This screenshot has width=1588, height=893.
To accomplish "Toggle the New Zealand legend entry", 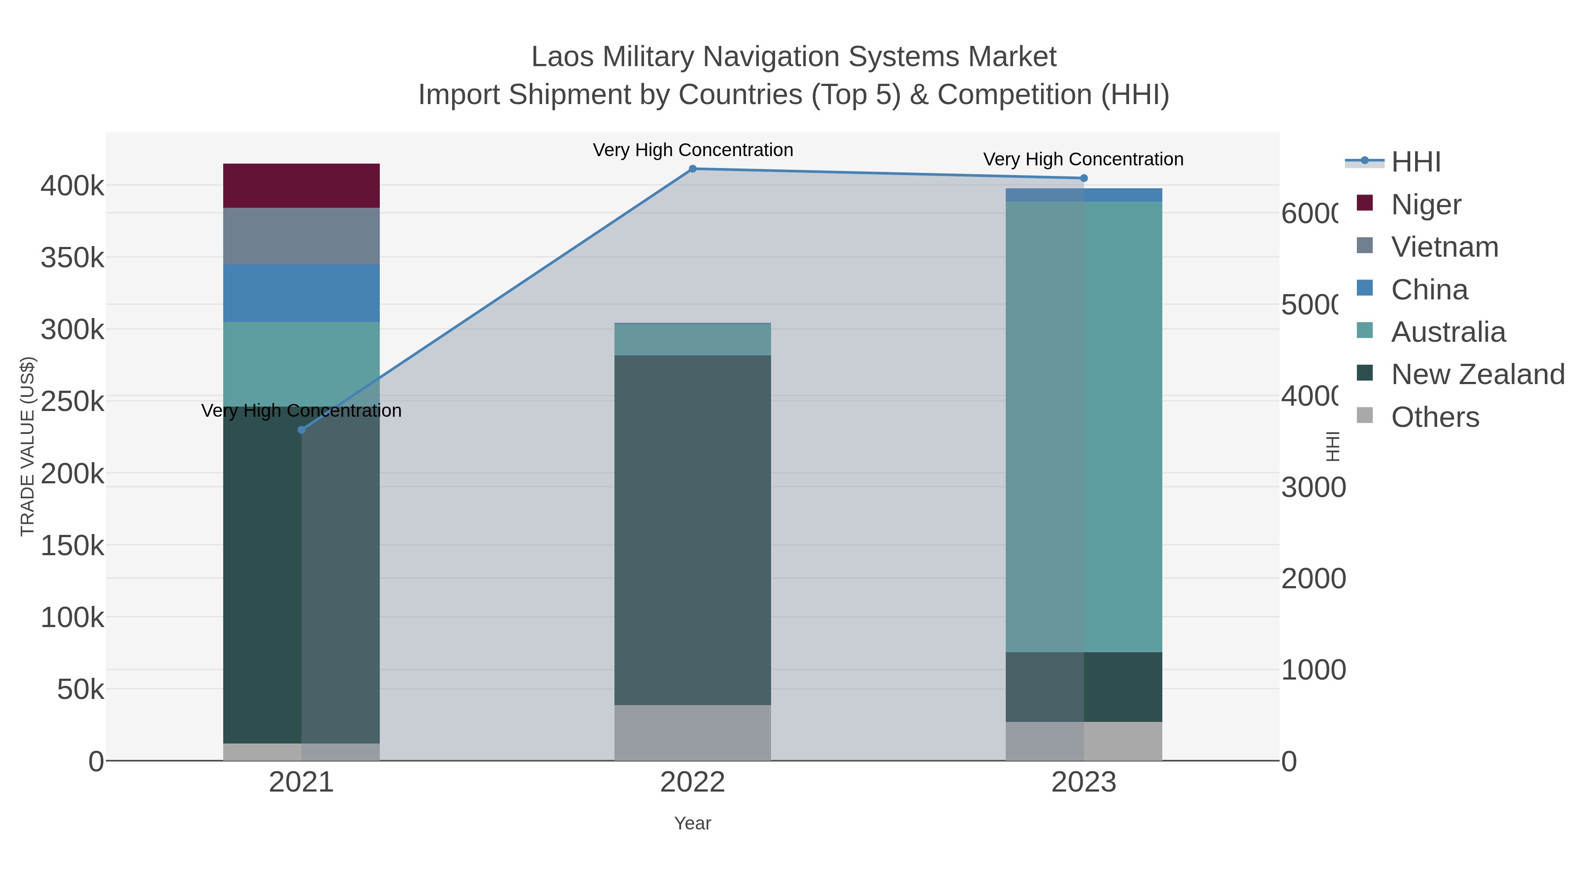I will 1461,375.
